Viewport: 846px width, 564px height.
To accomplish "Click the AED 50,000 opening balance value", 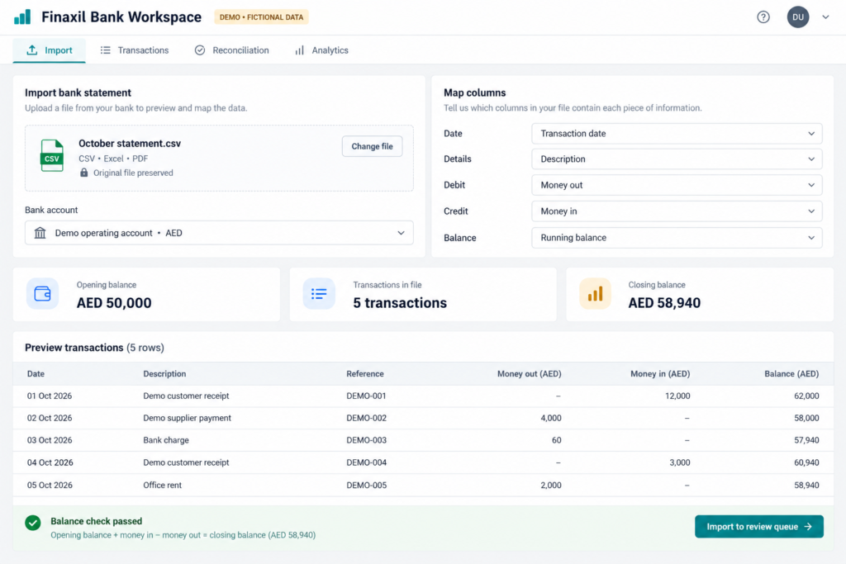I will click(114, 303).
